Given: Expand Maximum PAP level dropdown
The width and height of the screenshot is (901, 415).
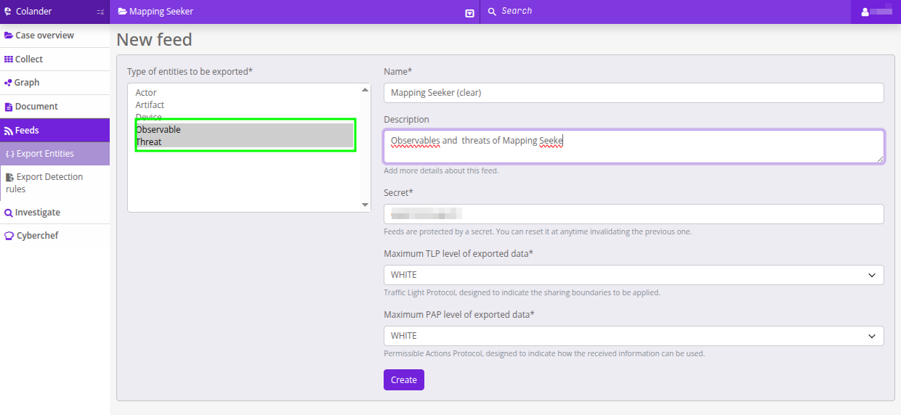Looking at the screenshot, I should [x=633, y=336].
